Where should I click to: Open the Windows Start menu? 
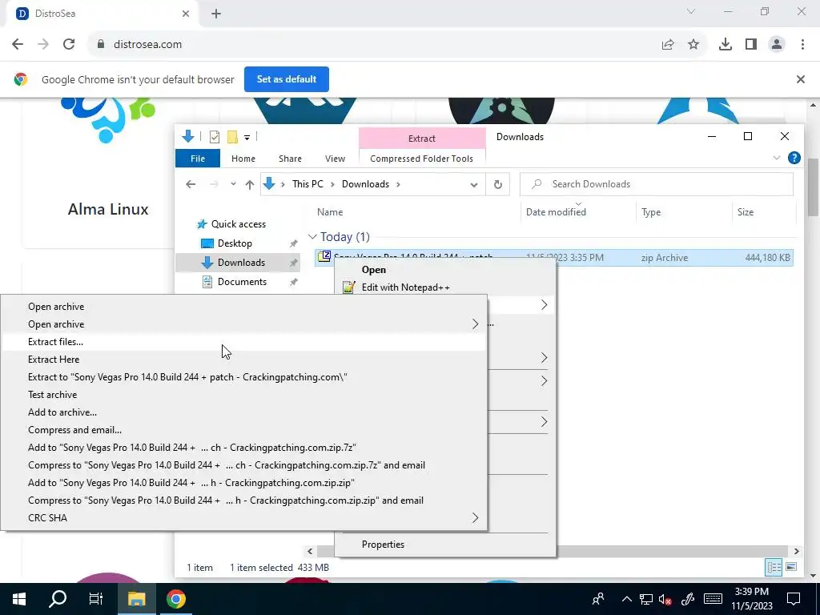pyautogui.click(x=19, y=599)
